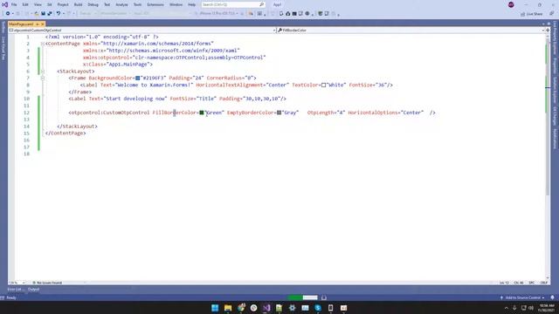559x314 pixels.
Task: Open the FillBorderColor member dropdown
Action: (x=411, y=31)
